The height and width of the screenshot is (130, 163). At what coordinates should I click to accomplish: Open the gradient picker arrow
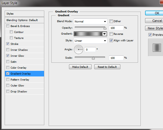(104, 34)
